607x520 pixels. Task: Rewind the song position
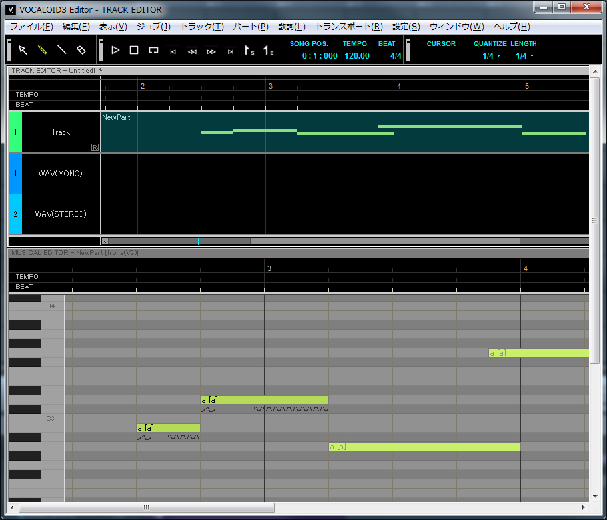(x=192, y=51)
